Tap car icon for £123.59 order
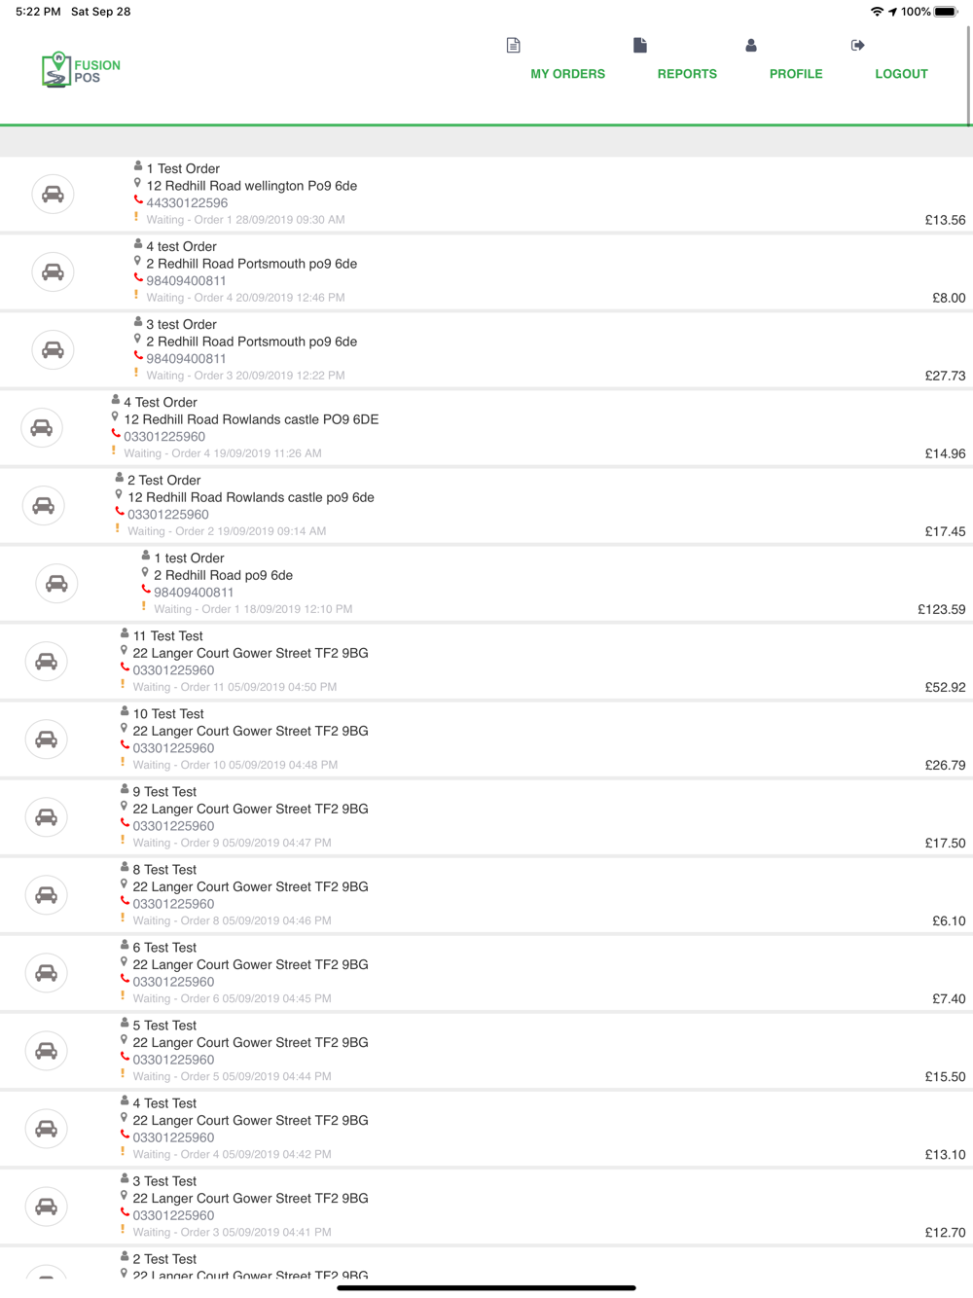The height and width of the screenshot is (1298, 973). [x=57, y=584]
